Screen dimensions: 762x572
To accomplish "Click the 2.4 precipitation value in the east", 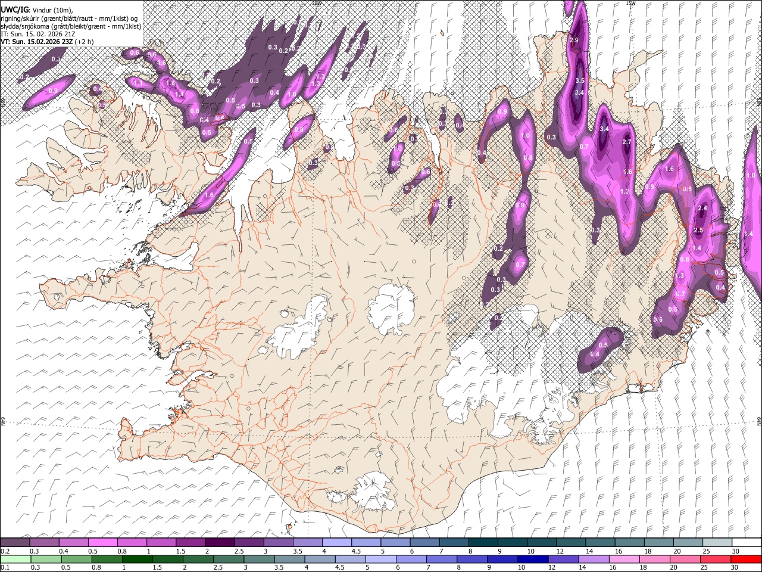I will coord(702,208).
